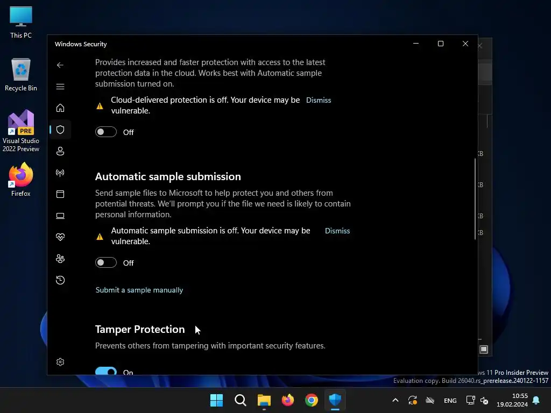Click ENG language indicator

(x=450, y=400)
